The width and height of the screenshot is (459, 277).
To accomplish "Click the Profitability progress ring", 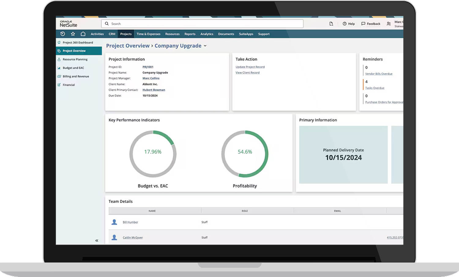I will (245, 154).
